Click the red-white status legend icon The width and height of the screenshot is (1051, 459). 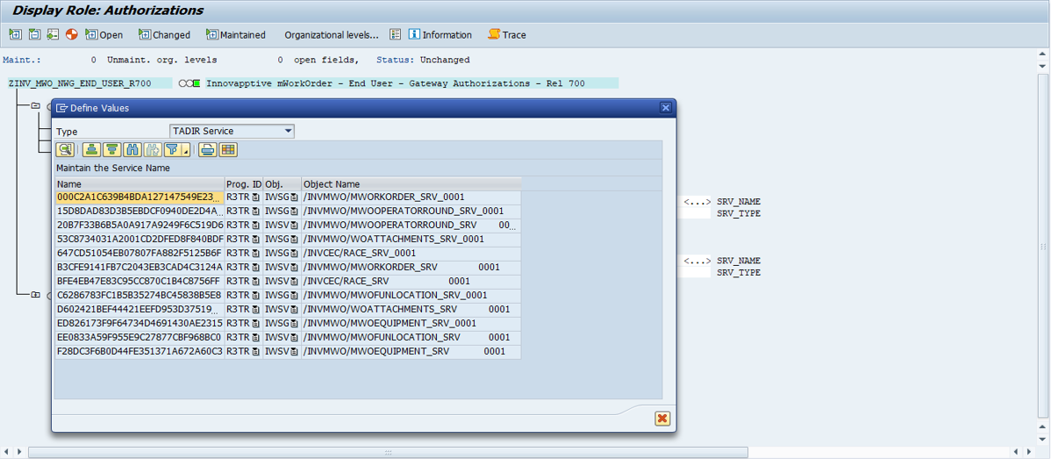(72, 35)
